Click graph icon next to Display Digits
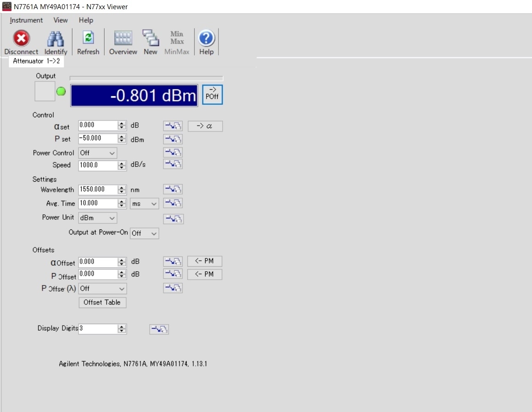Screen dimensions: 532x412 [159, 329]
